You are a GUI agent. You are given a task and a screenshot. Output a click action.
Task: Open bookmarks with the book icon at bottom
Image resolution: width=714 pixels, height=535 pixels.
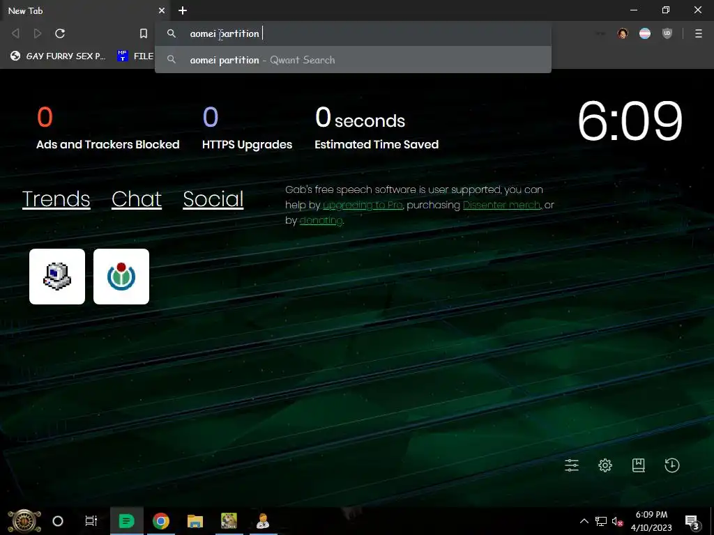[x=639, y=465]
